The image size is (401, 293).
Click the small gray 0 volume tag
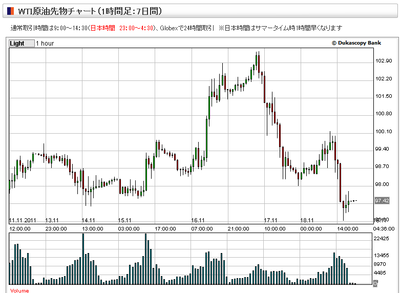(375, 283)
